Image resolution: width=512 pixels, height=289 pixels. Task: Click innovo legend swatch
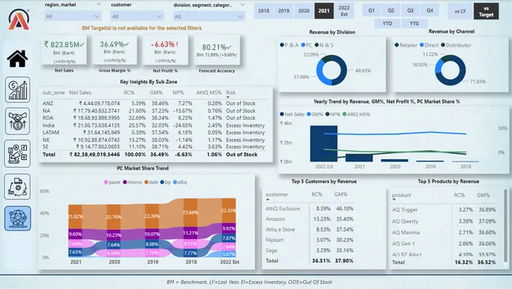(x=125, y=182)
